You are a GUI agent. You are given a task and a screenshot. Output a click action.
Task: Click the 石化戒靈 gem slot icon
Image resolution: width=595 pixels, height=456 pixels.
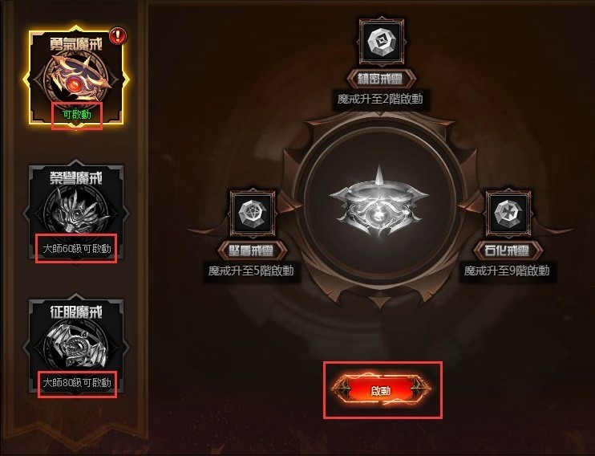tap(508, 214)
